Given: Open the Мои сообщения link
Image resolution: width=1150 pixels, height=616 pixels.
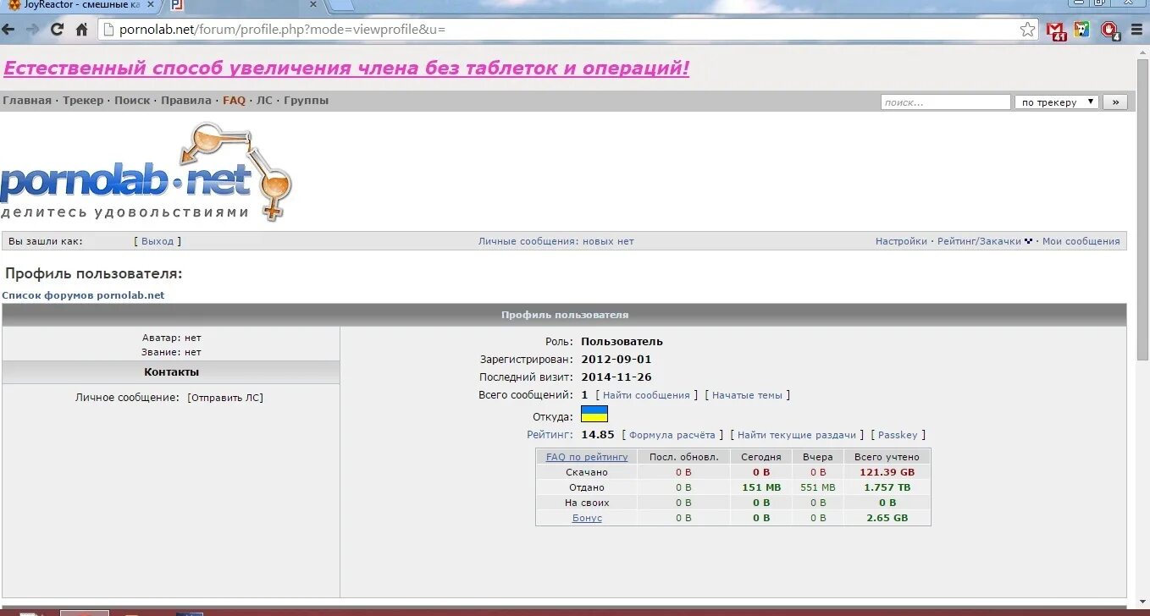Looking at the screenshot, I should (x=1081, y=241).
